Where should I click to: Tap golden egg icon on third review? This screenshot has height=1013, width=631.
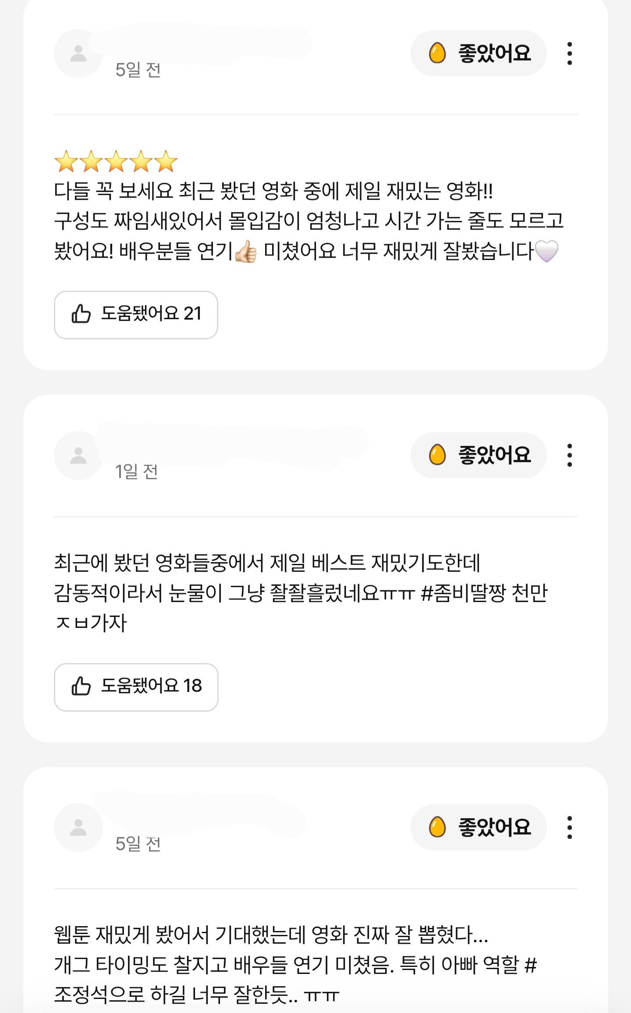click(x=437, y=827)
